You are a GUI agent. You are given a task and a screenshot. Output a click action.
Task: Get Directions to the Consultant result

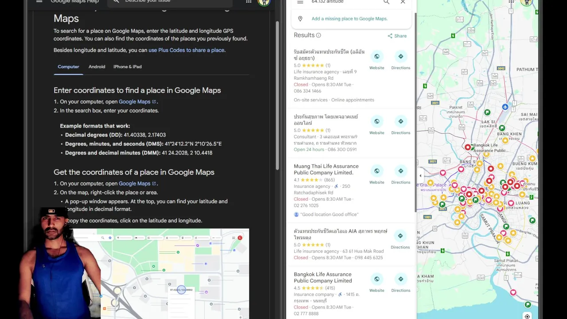(x=401, y=121)
